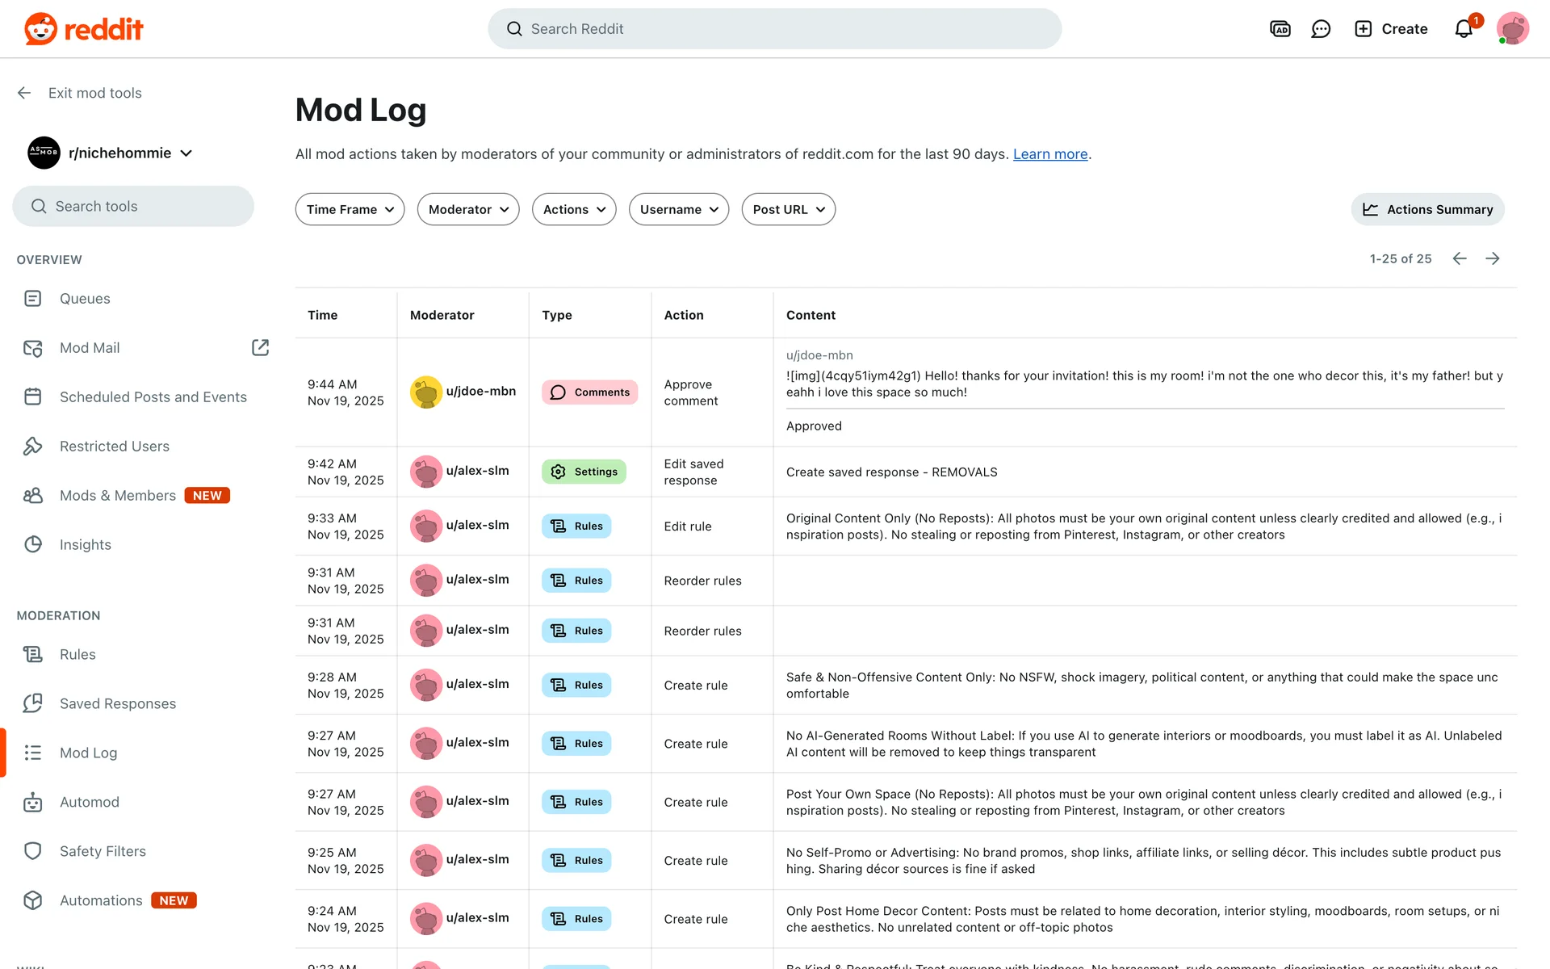The width and height of the screenshot is (1550, 969).
Task: Open Mod Mail external link icon
Action: point(260,347)
